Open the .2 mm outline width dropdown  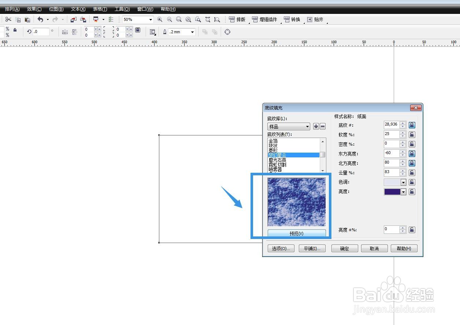[192, 32]
